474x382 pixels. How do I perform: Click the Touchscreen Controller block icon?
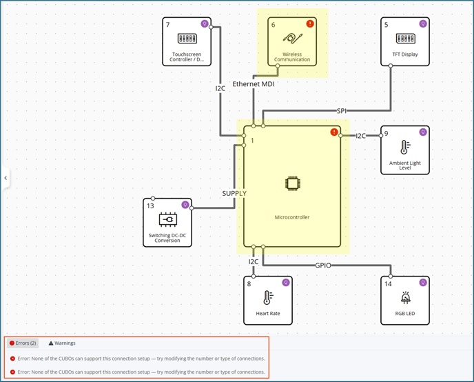187,38
